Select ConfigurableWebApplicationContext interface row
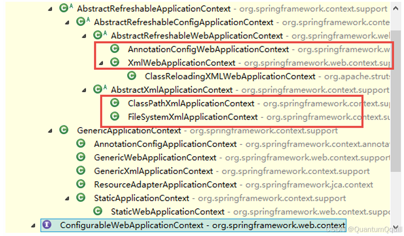The height and width of the screenshot is (236, 404). pyautogui.click(x=193, y=225)
